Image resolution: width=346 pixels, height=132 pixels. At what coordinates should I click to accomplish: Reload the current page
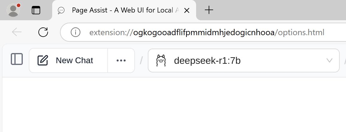coord(43,32)
